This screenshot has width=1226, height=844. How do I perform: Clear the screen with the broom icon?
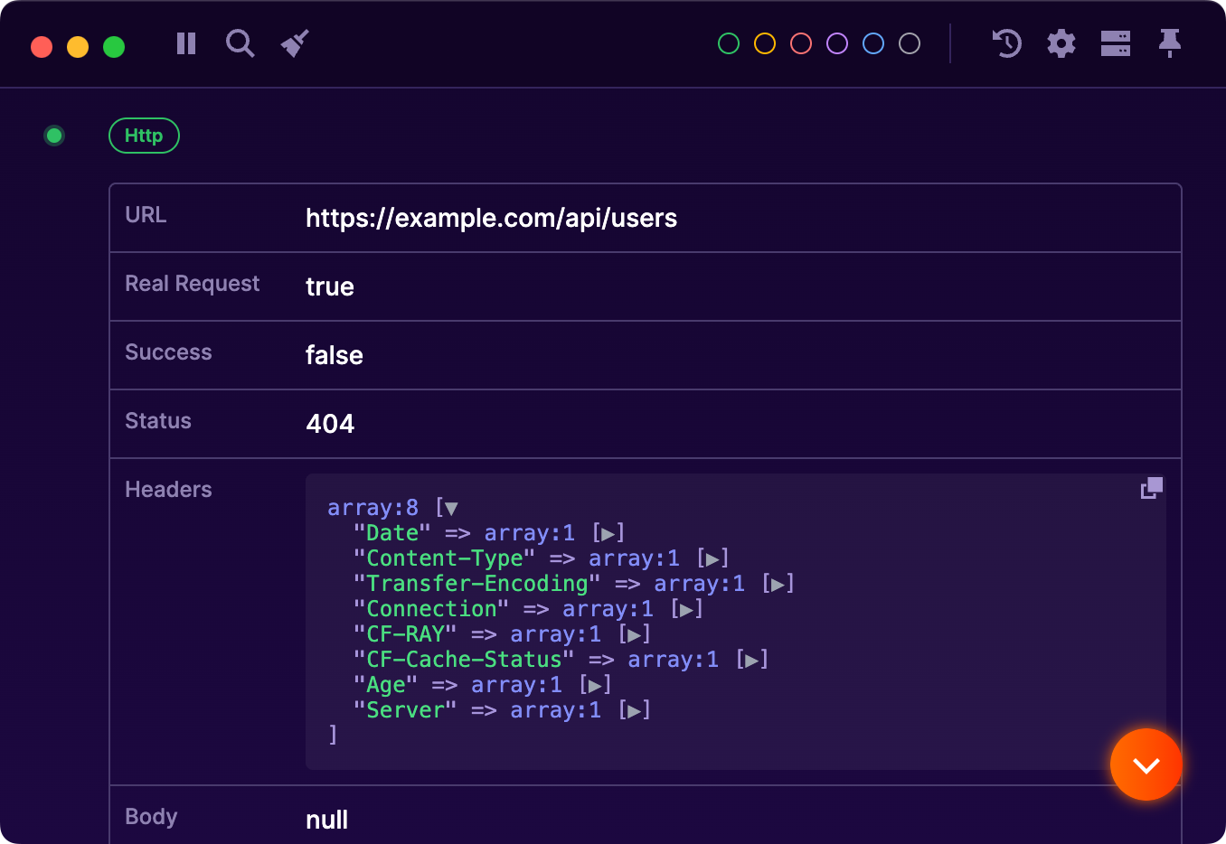294,42
